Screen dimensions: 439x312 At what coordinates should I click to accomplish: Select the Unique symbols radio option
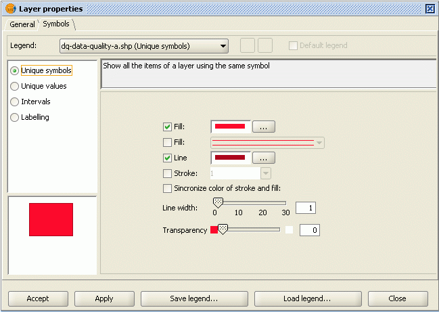pos(15,70)
